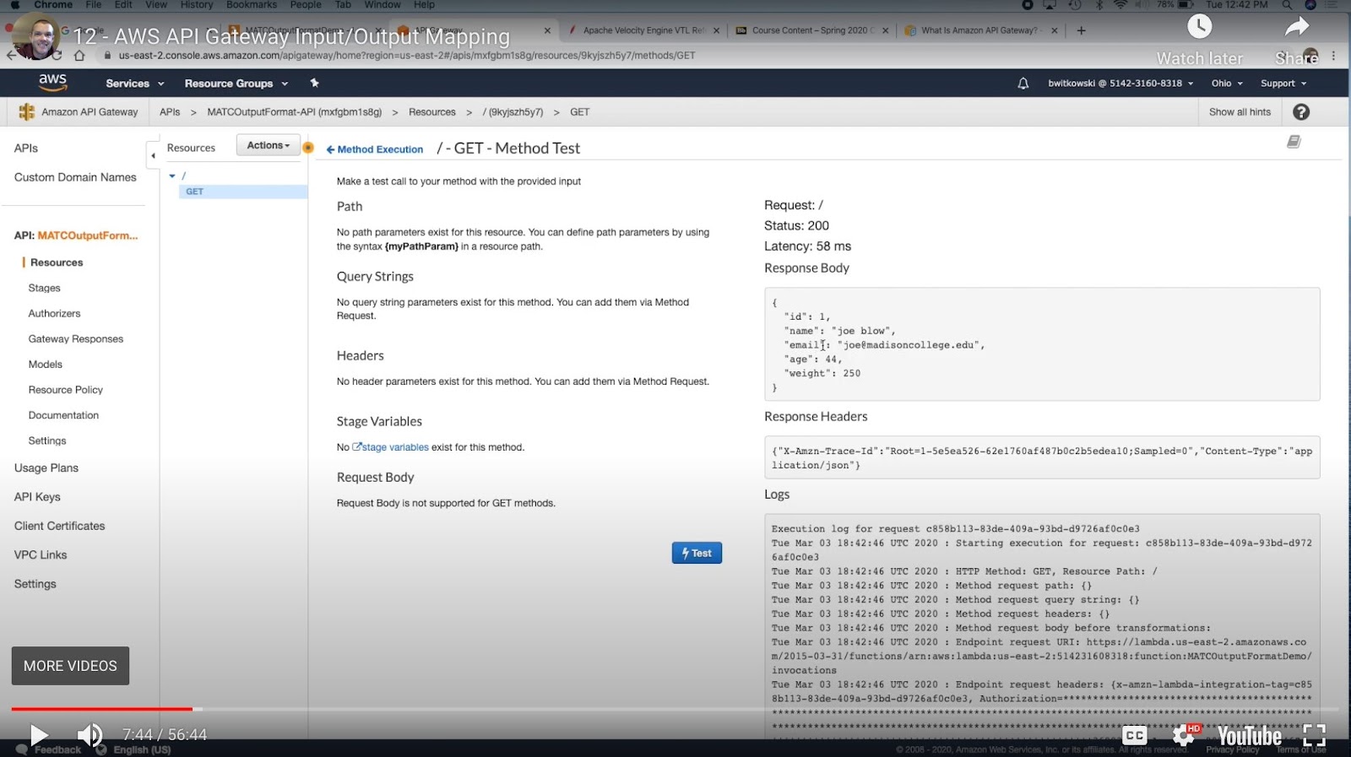Open Authorizers in the sidebar
The image size is (1351, 757).
[55, 313]
